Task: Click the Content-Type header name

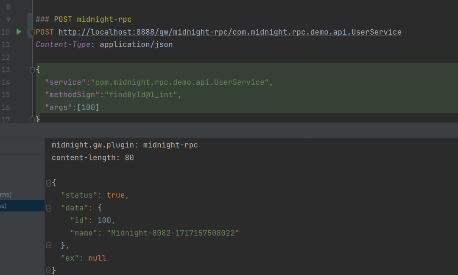Action: coord(63,44)
